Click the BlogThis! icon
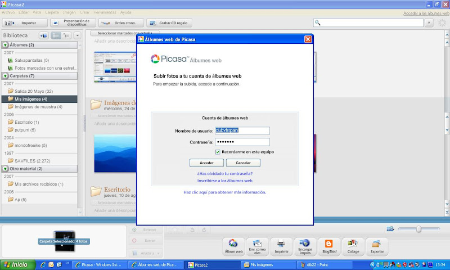The width and height of the screenshot is (450, 270). click(x=329, y=246)
